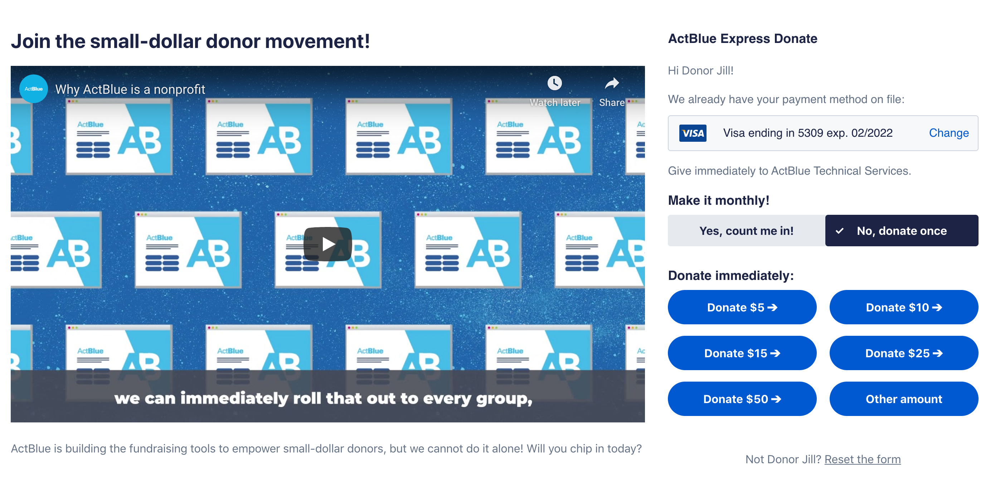Click the Visa card logo

(692, 133)
